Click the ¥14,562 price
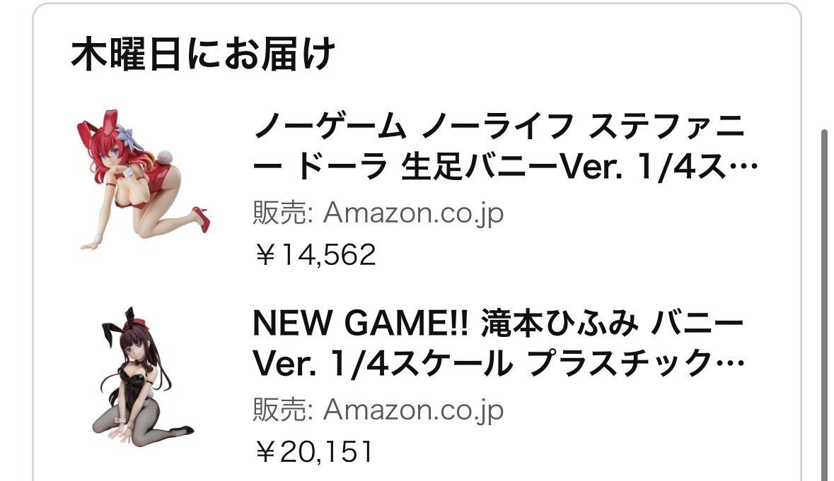The height and width of the screenshot is (481, 834). pos(315,255)
